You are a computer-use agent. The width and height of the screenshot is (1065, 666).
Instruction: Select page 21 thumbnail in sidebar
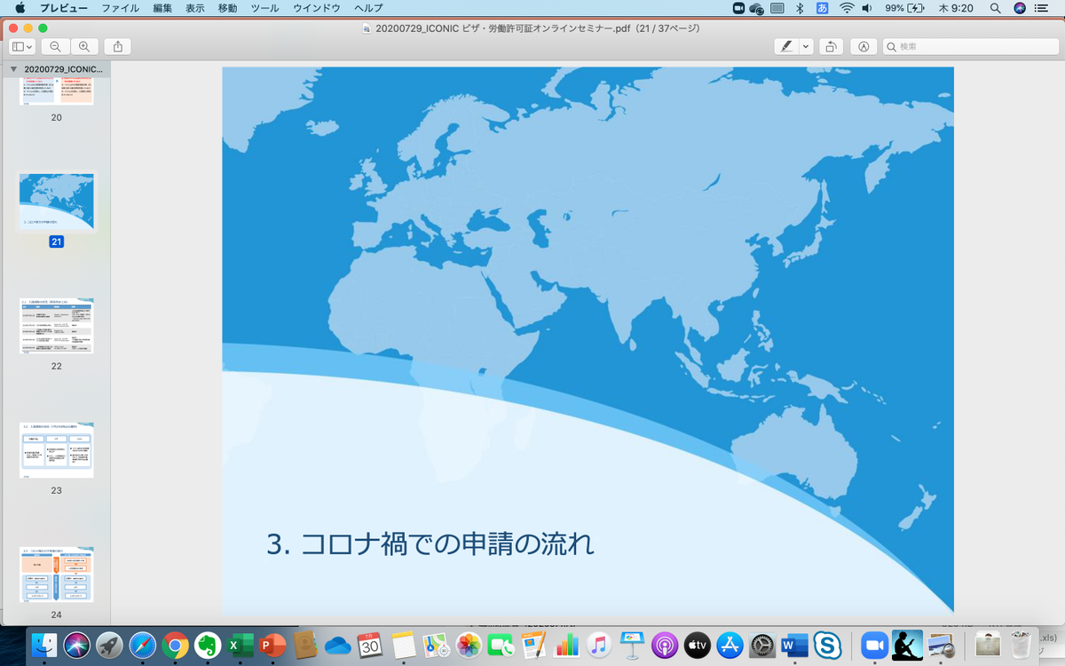click(57, 202)
